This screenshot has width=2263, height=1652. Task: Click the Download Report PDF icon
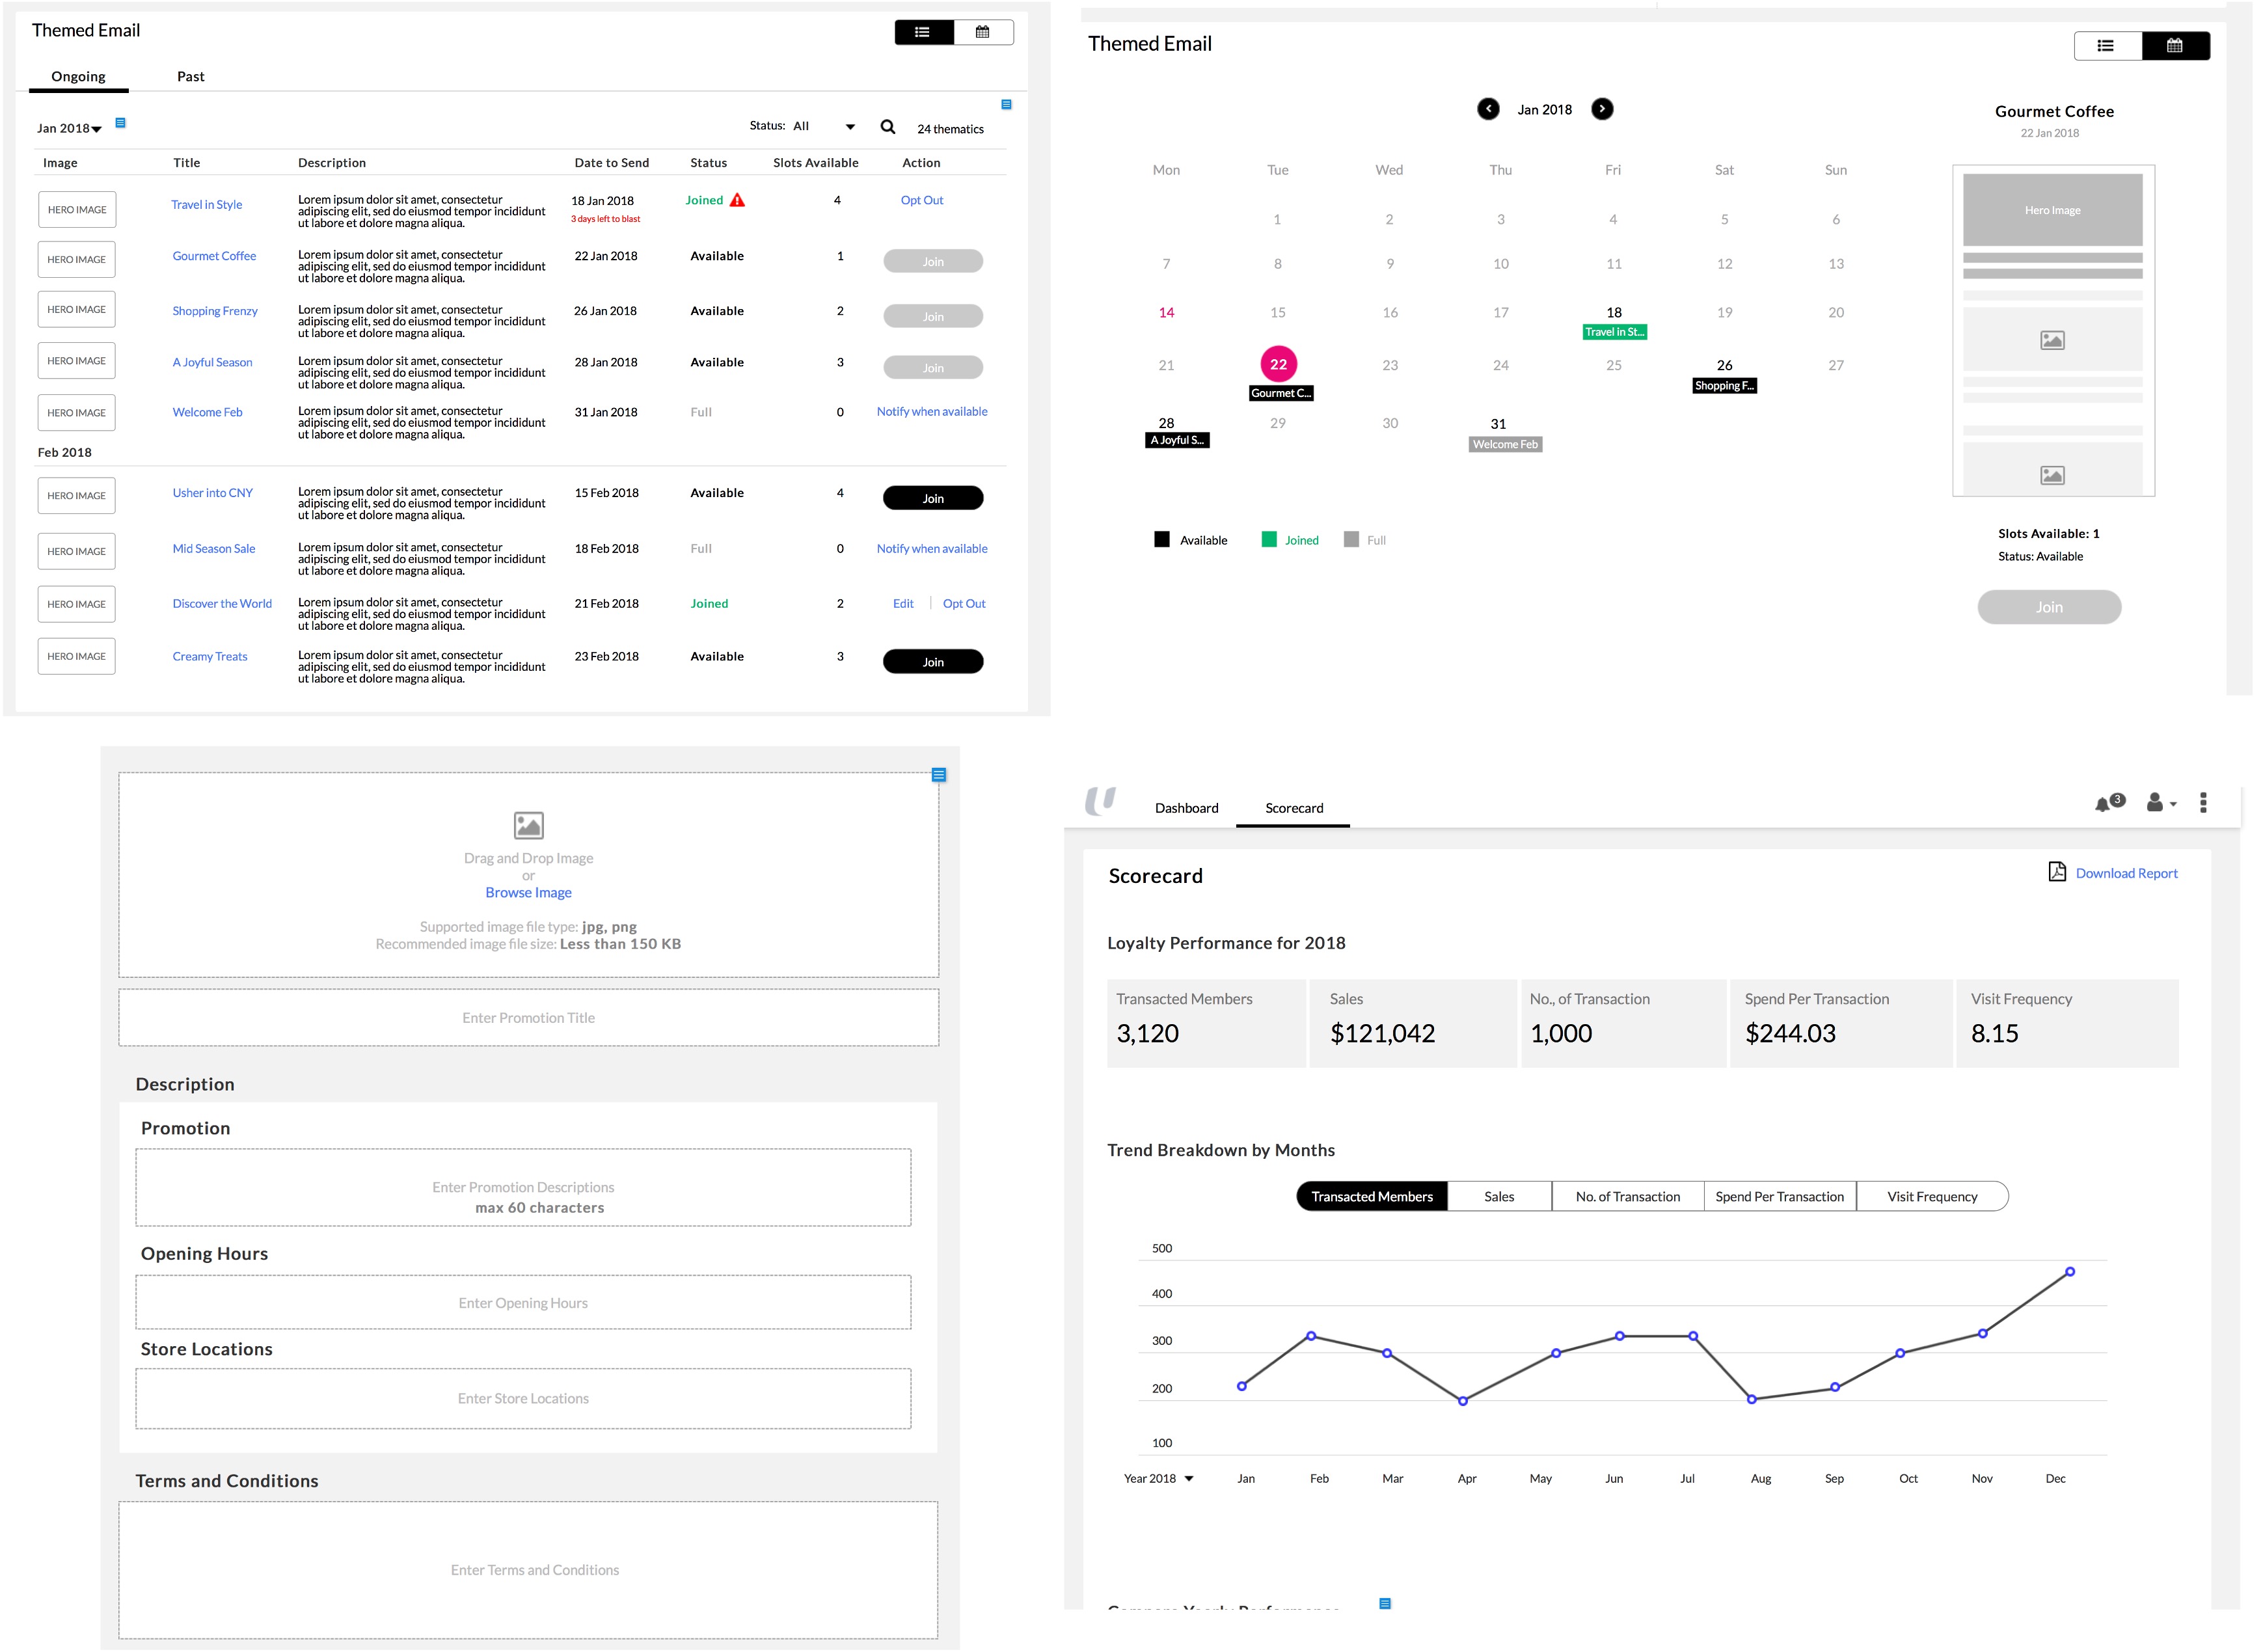(2057, 872)
